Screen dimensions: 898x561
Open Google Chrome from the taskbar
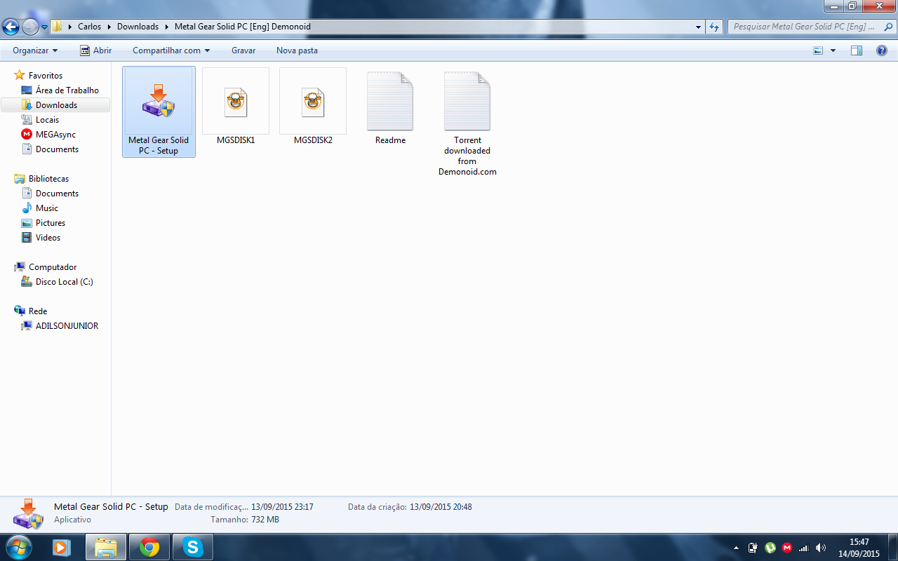pyautogui.click(x=149, y=547)
